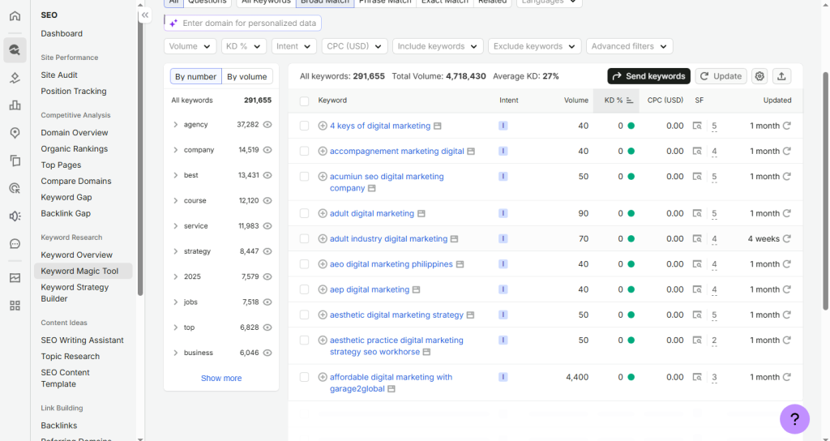Expand the 'best' keyword group

click(x=175, y=175)
